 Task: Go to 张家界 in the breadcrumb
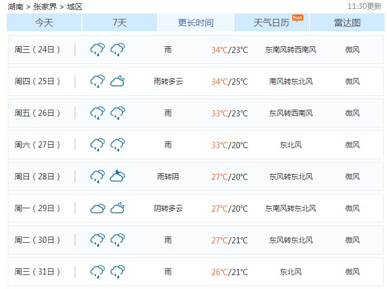[45, 7]
